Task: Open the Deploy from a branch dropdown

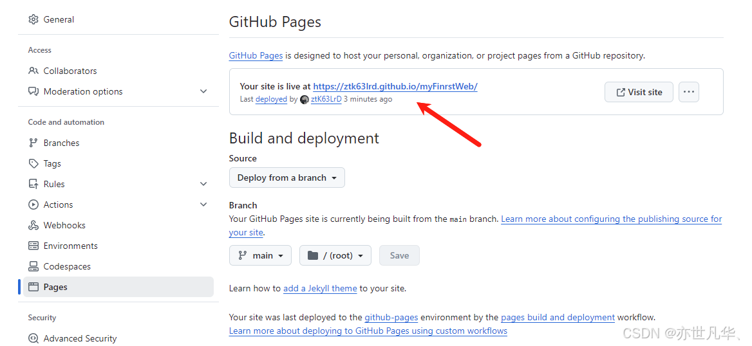Action: click(287, 178)
